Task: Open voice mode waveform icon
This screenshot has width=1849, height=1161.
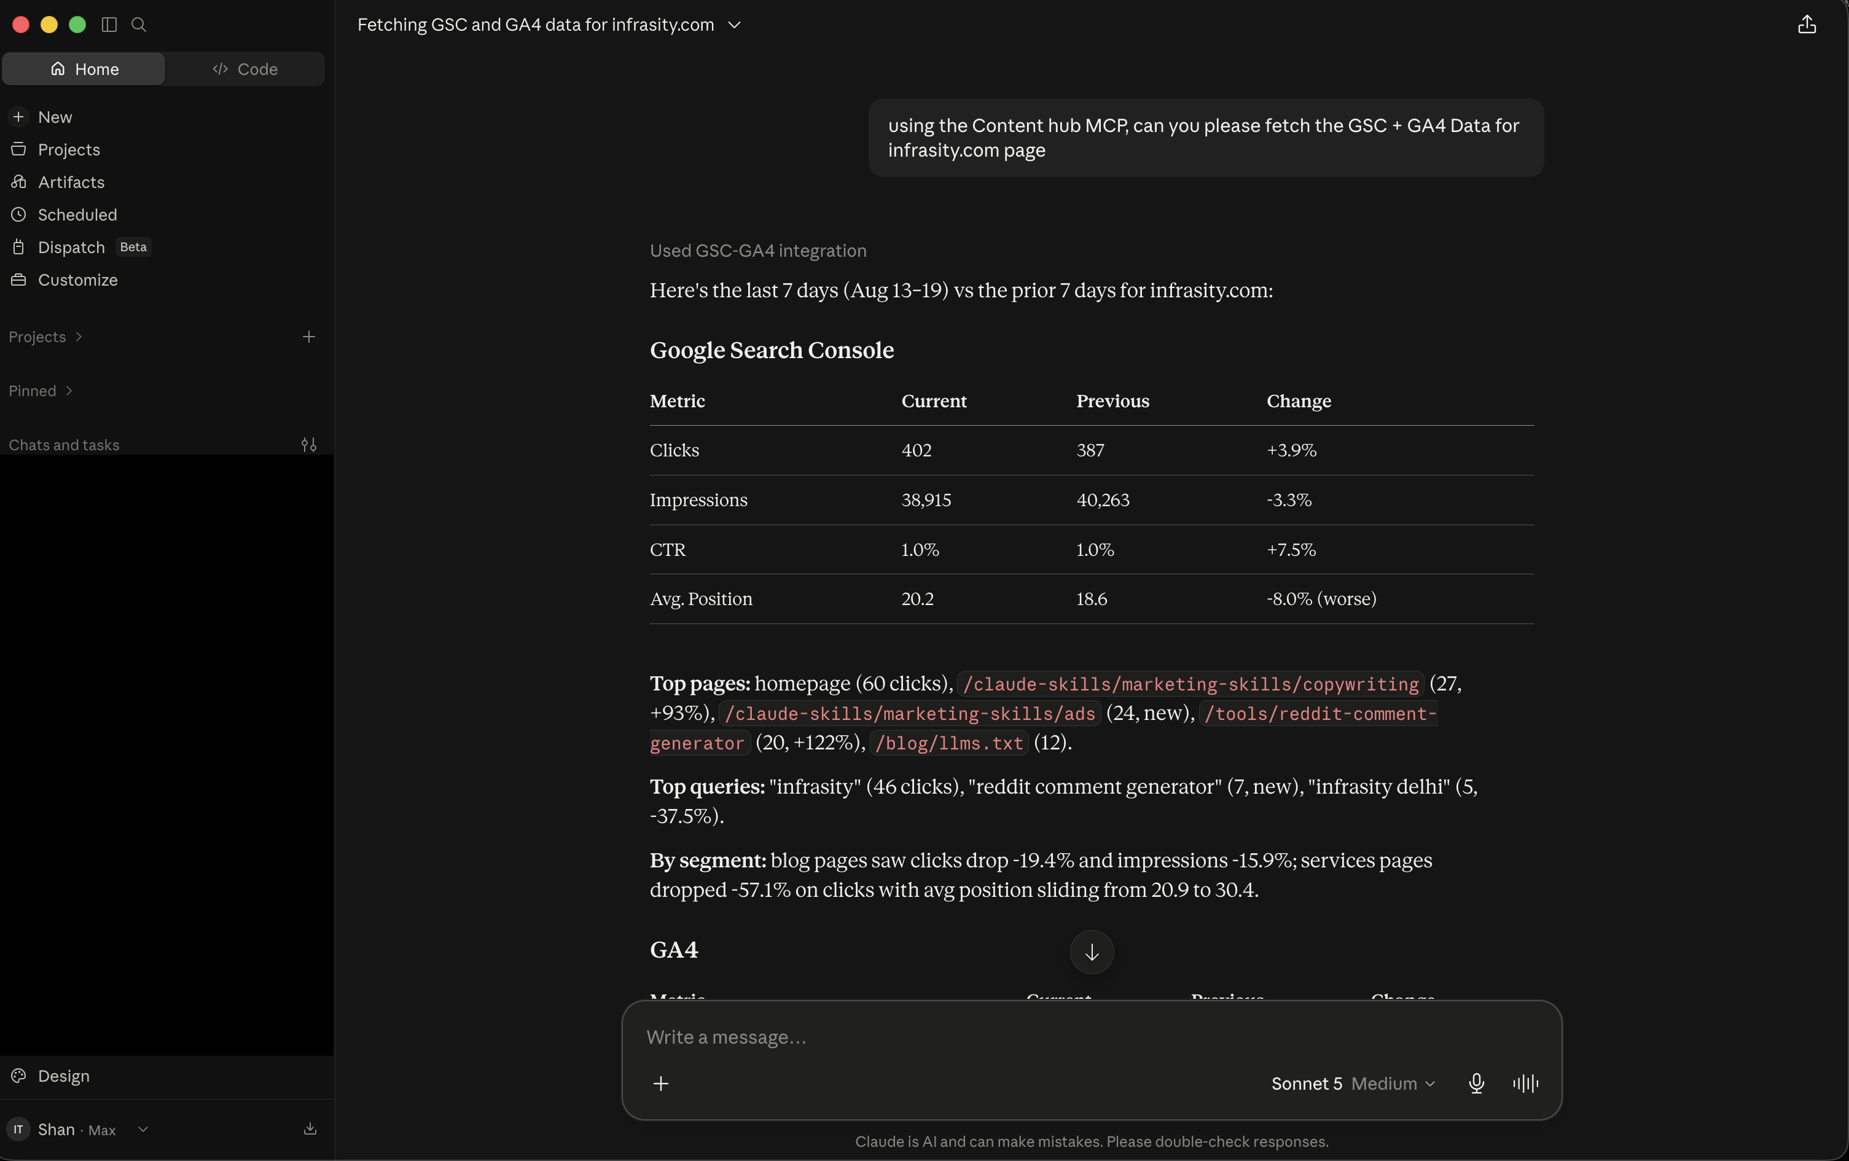Action: coord(1525,1084)
